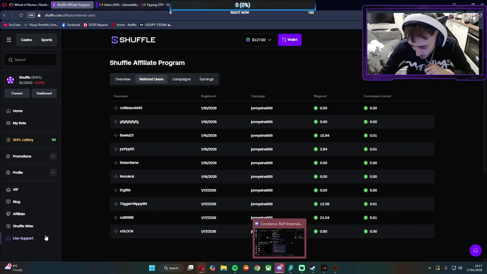Open the live chat headset bubble
The width and height of the screenshot is (487, 274).
click(x=475, y=250)
